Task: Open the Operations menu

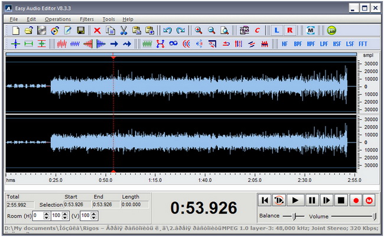Action: [57, 19]
